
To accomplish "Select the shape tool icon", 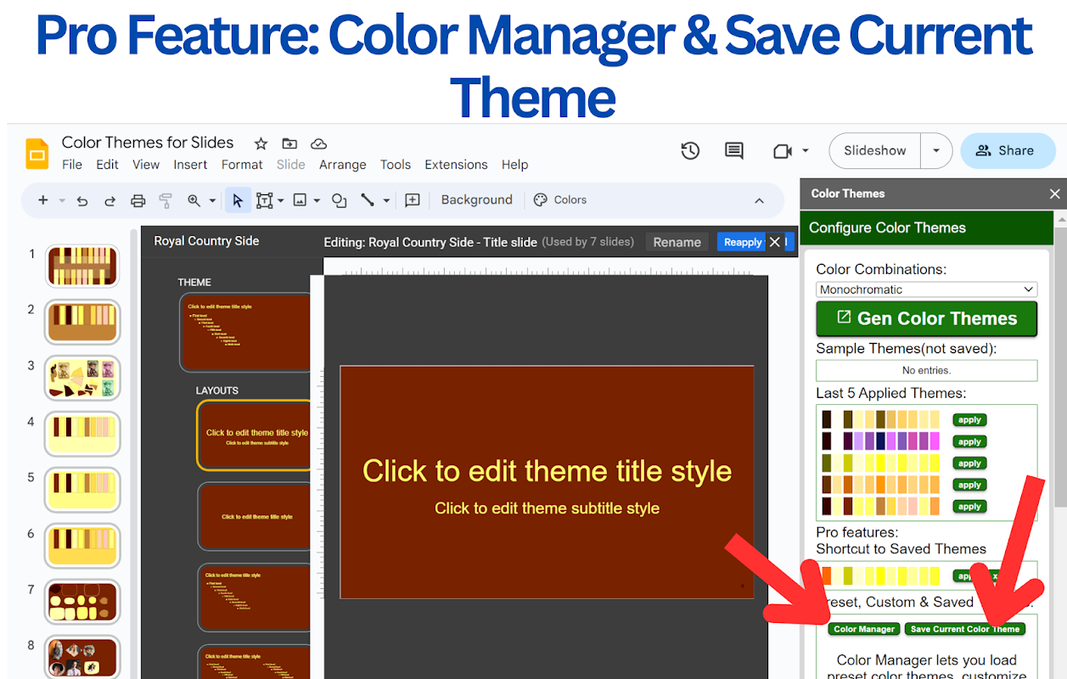I will click(x=340, y=200).
